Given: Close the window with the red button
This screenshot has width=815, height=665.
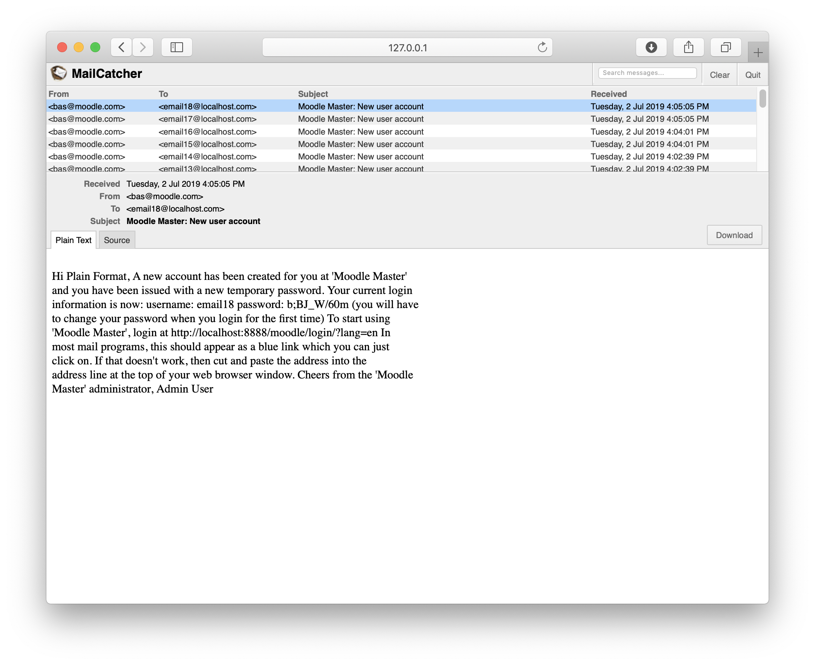Looking at the screenshot, I should click(x=62, y=47).
